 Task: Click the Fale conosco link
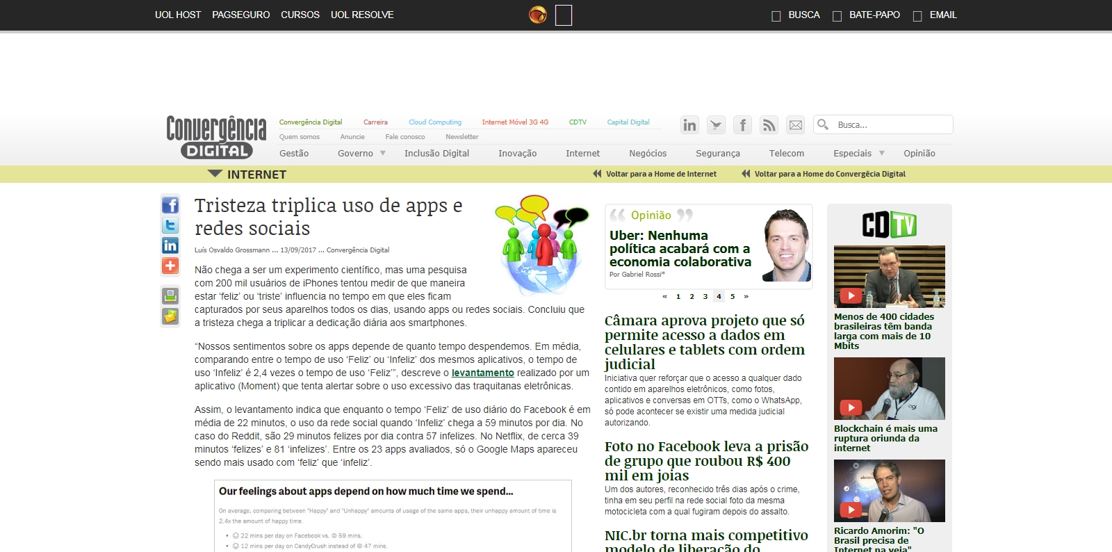(405, 137)
